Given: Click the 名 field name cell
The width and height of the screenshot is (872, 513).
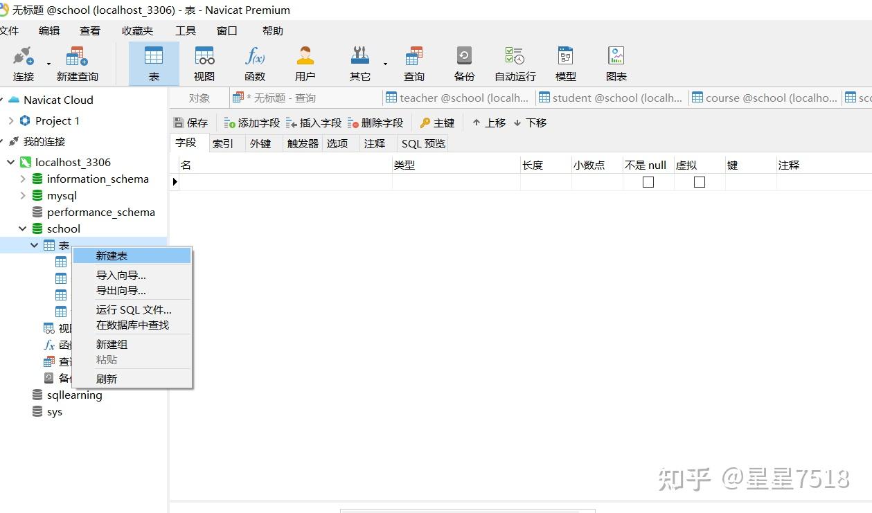Looking at the screenshot, I should pos(285,182).
